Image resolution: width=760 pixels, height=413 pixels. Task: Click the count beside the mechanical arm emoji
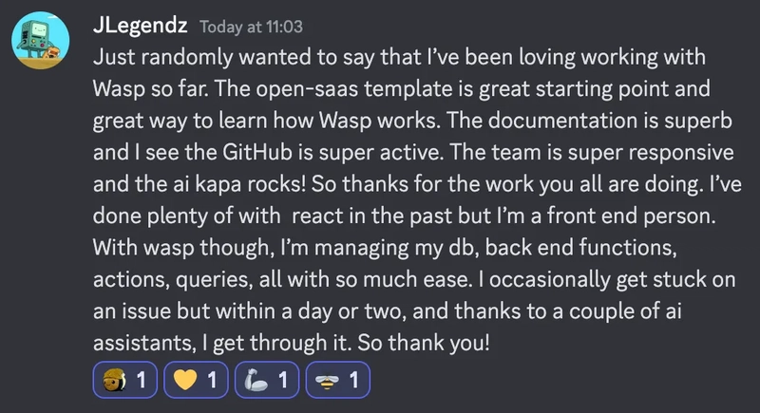[x=283, y=380]
